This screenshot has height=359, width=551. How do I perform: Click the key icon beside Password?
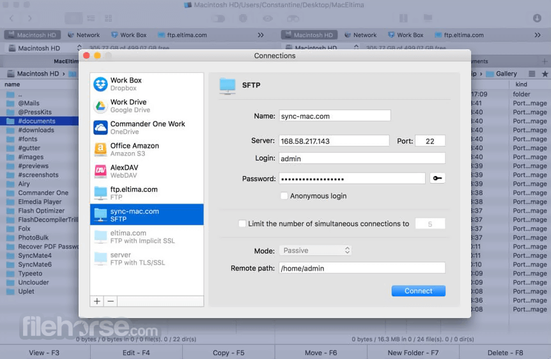(x=437, y=179)
